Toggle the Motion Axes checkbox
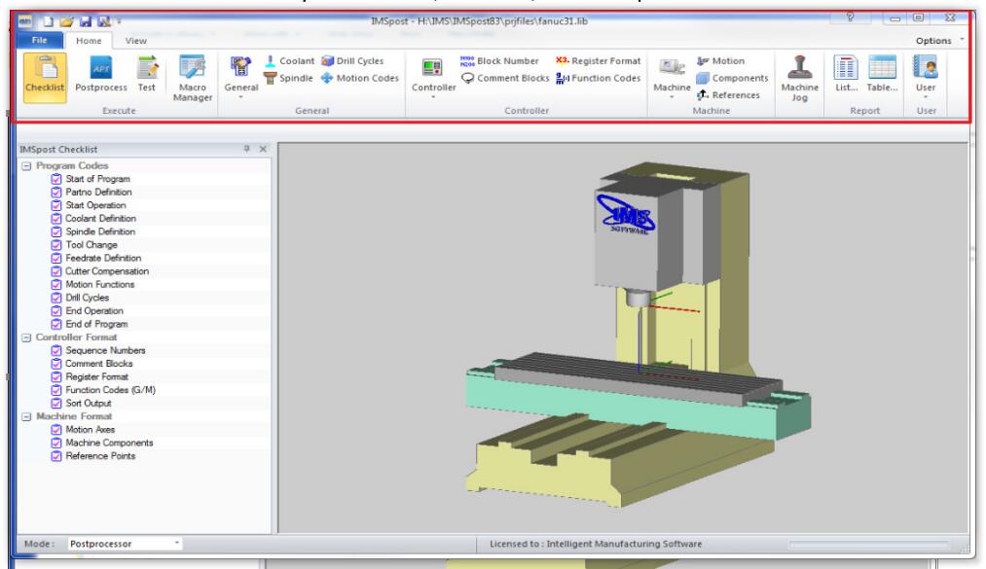This screenshot has width=986, height=569. pyautogui.click(x=55, y=429)
